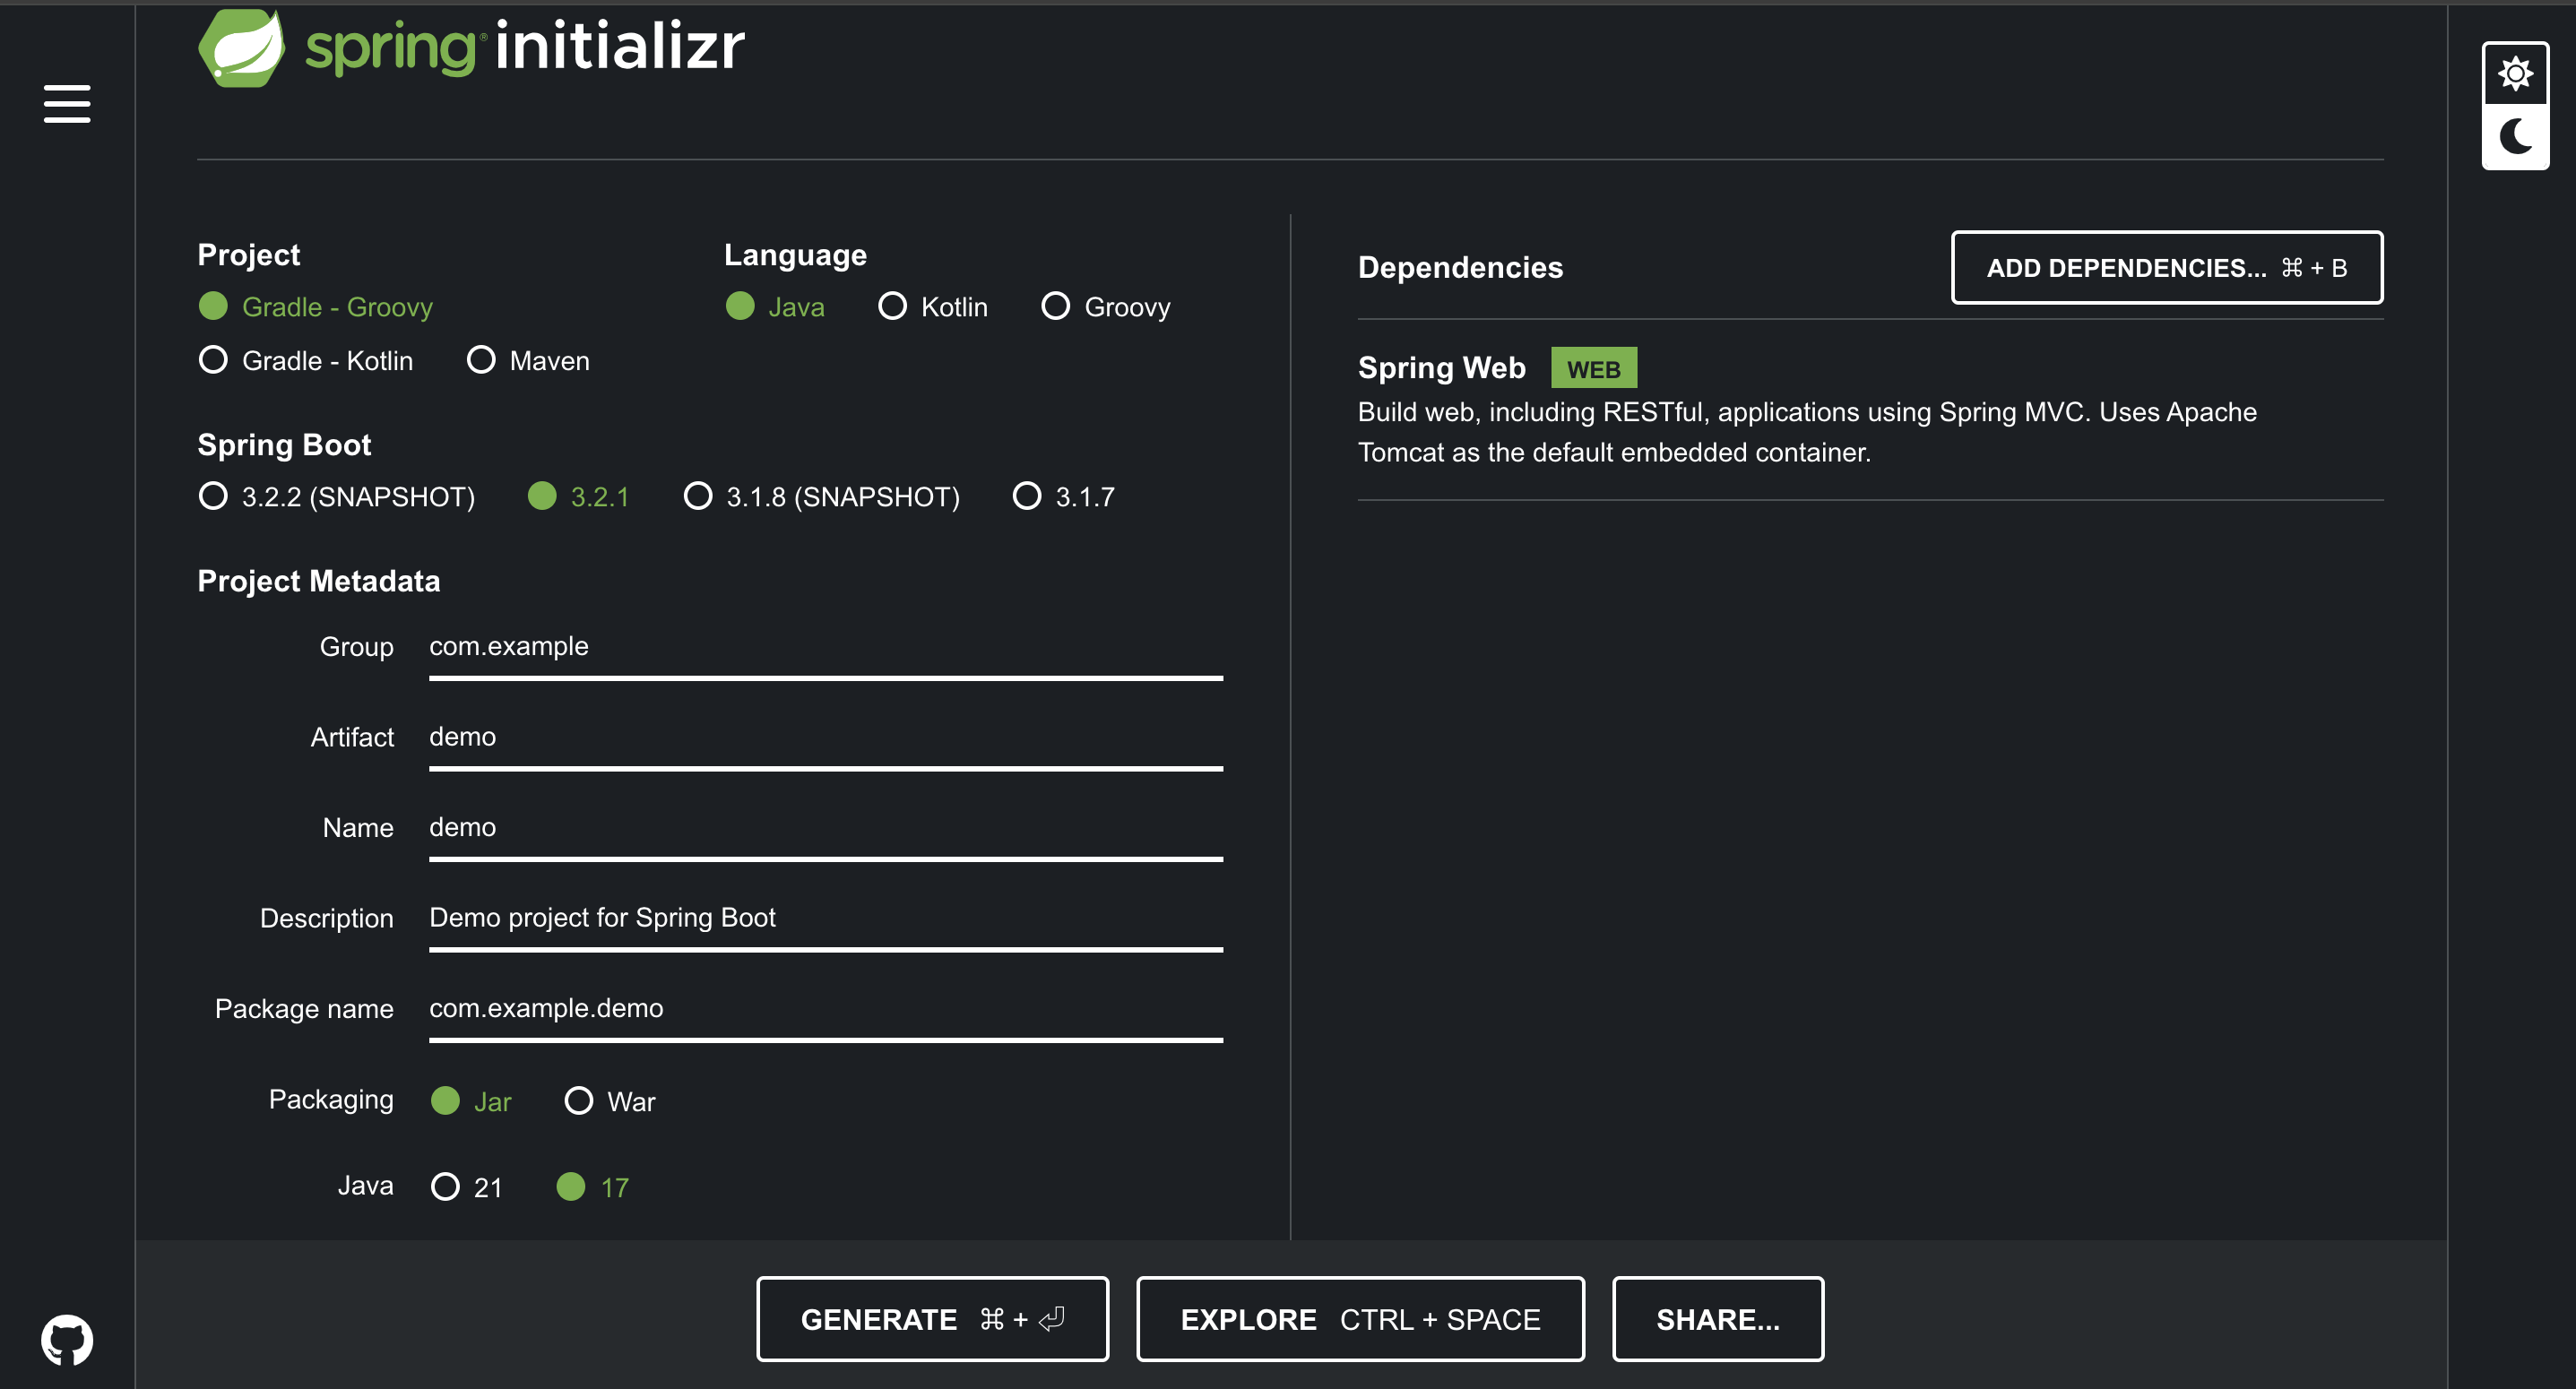The width and height of the screenshot is (2576, 1389).
Task: Switch to dark theme moon icon
Action: [x=2514, y=136]
